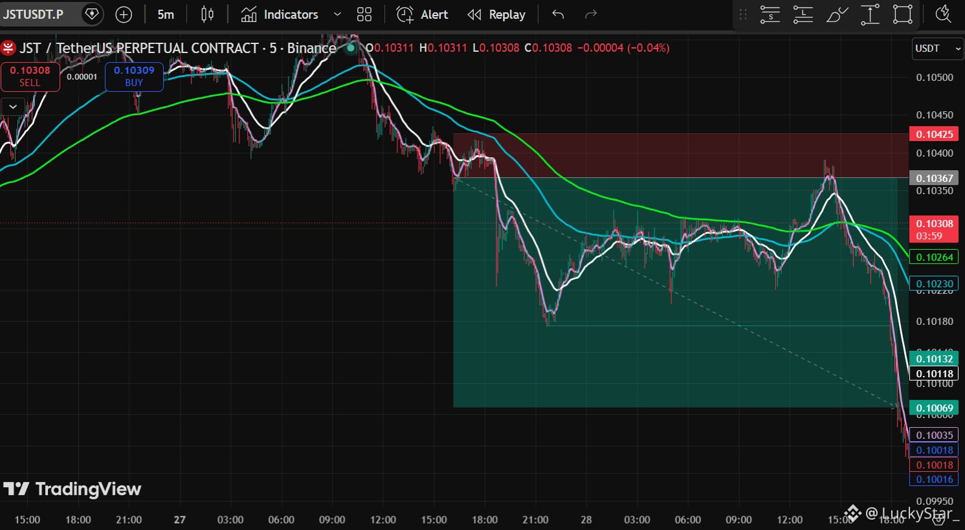
Task: Redo the last chart action
Action: tap(590, 14)
